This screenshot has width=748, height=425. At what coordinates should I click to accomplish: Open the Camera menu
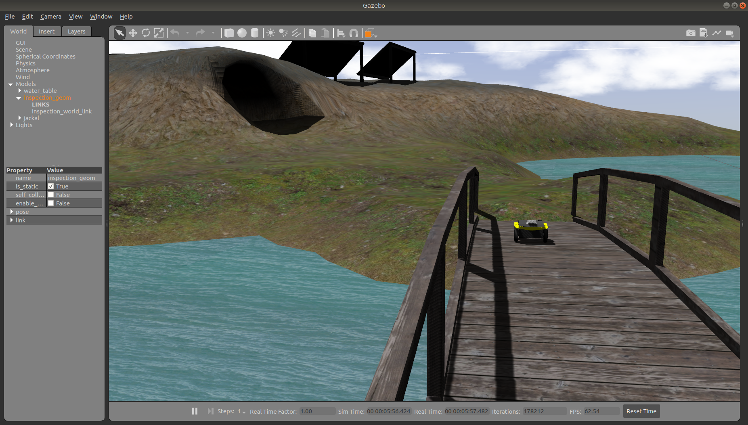51,17
